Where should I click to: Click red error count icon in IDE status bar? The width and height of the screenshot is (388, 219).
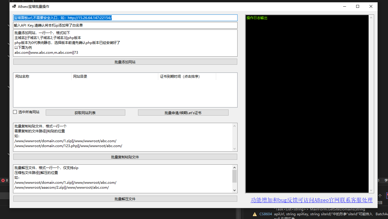pos(3,180)
